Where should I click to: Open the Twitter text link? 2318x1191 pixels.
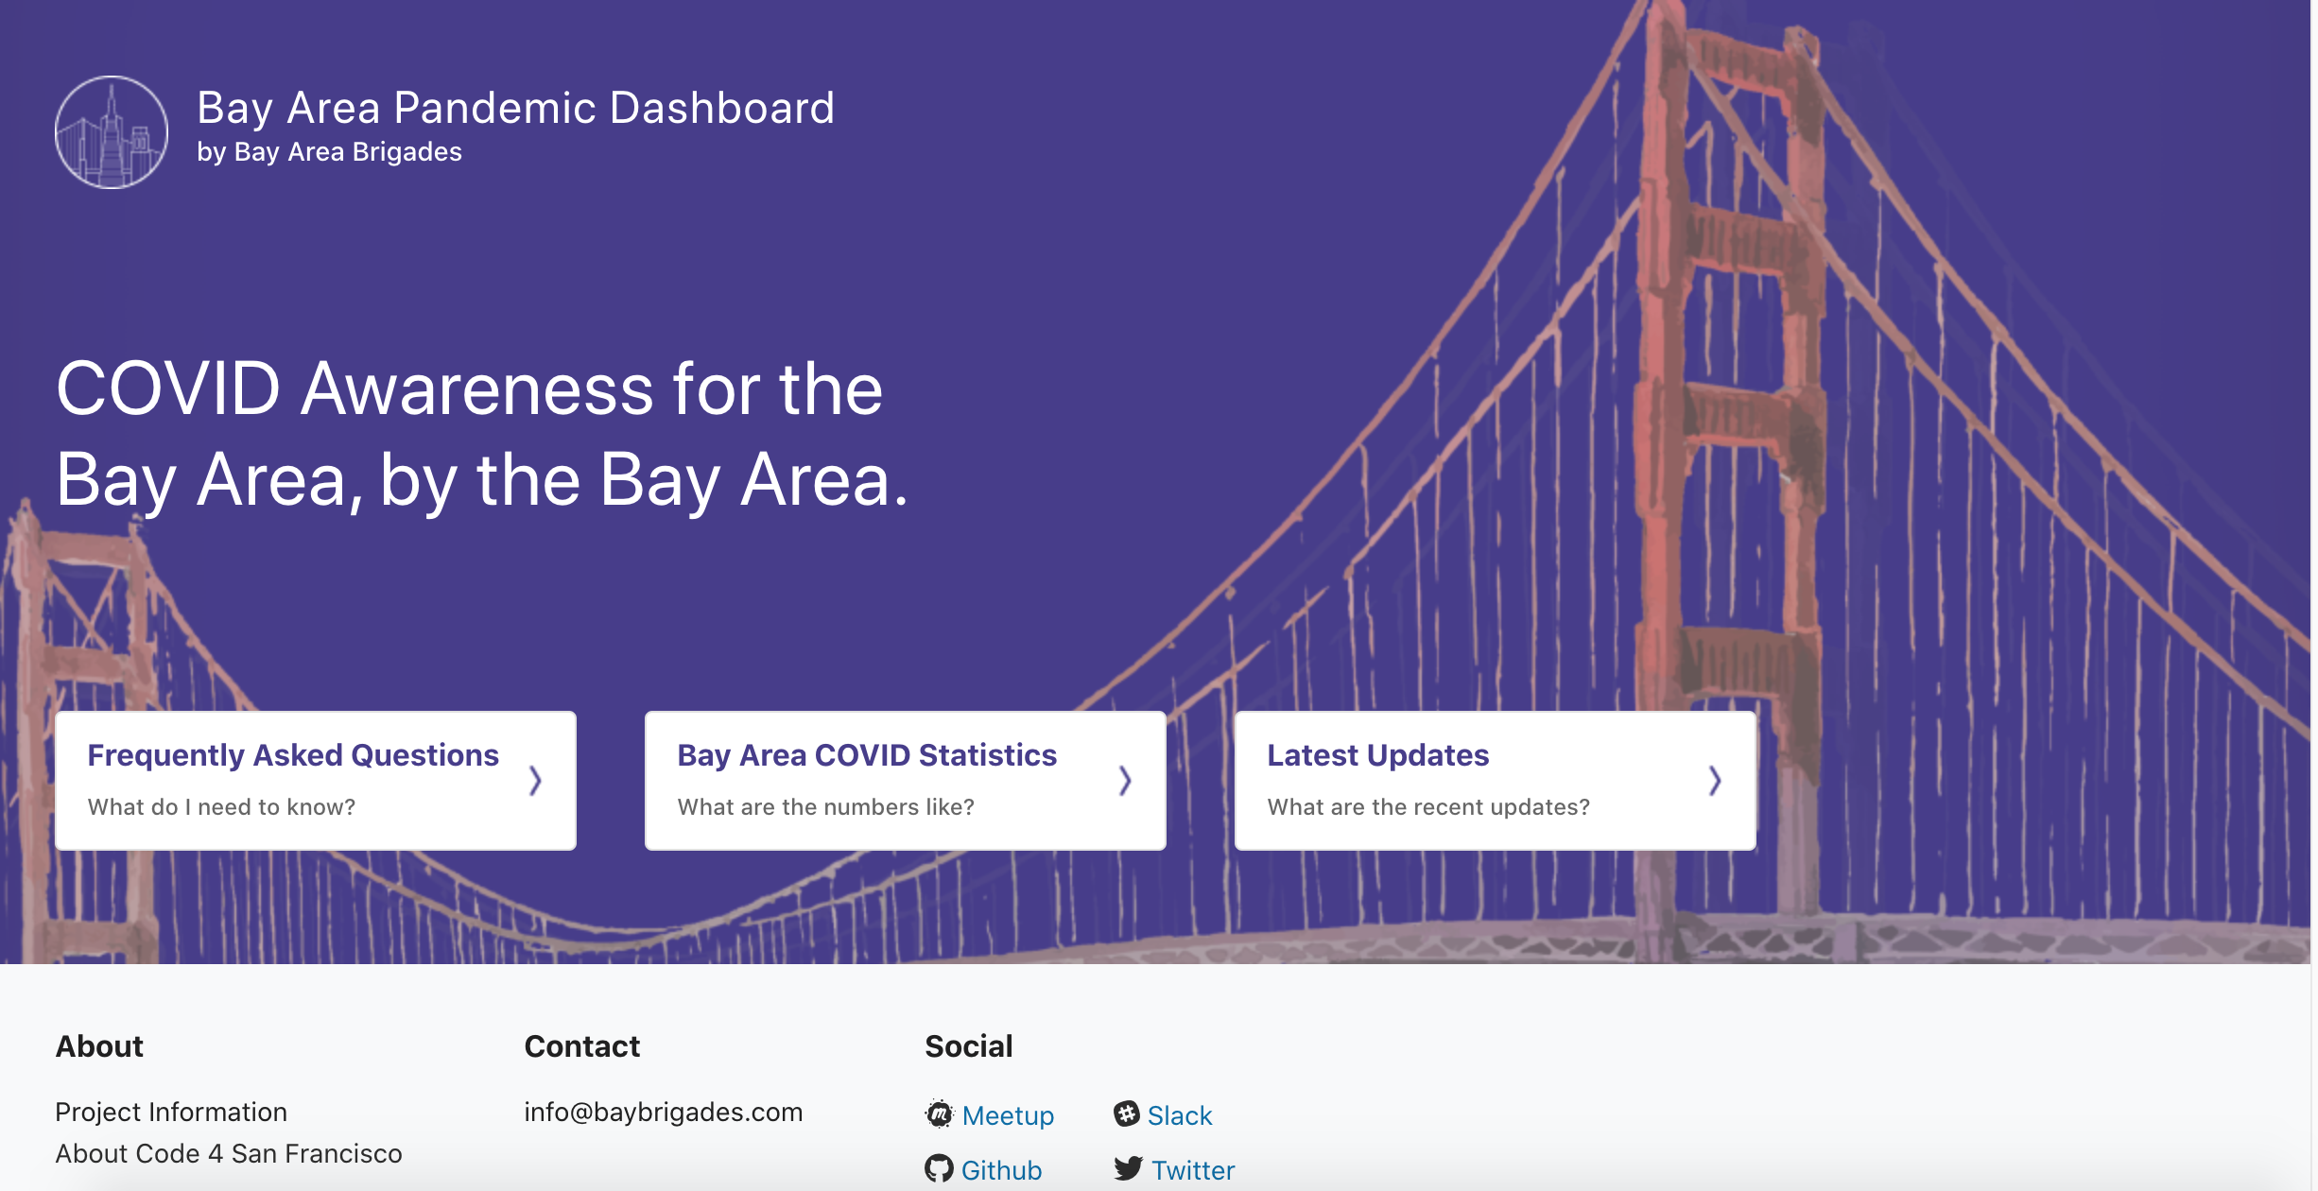pos(1193,1170)
